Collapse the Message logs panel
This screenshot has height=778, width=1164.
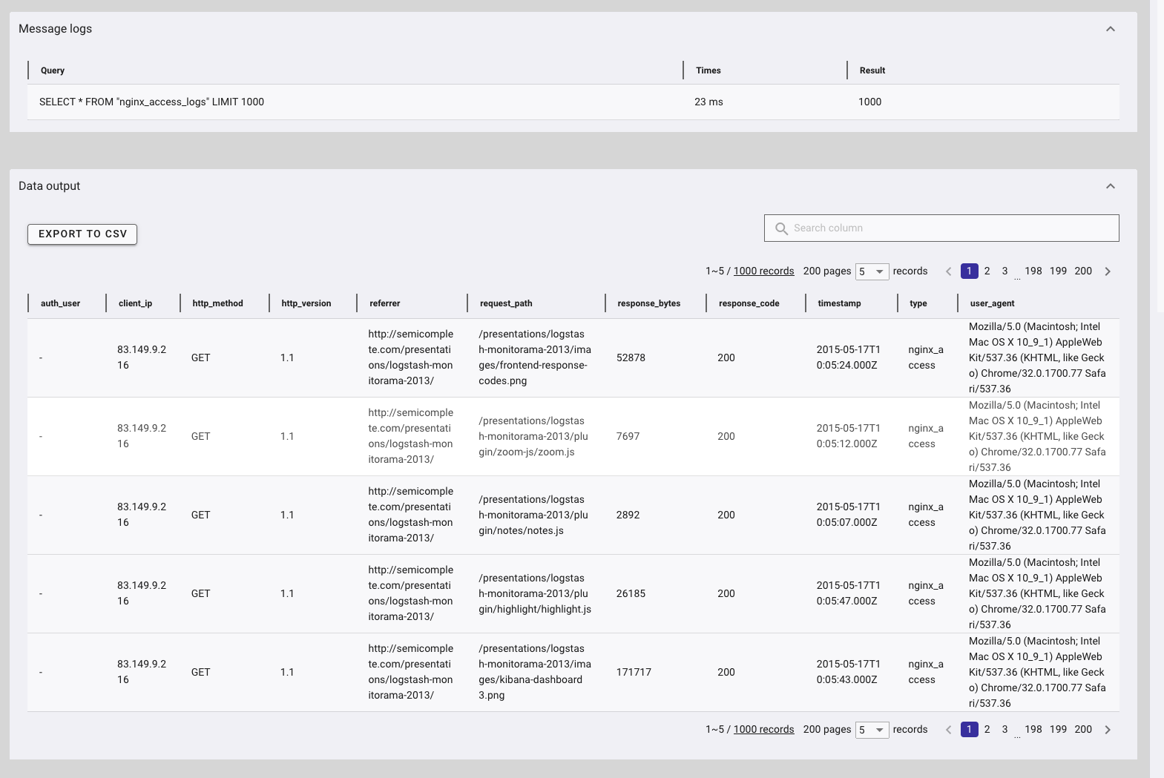(1111, 29)
